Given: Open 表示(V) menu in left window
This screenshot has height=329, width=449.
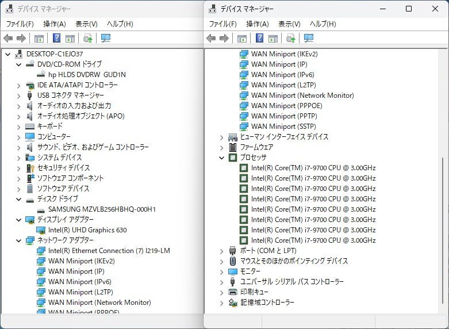Looking at the screenshot, I should click(86, 24).
